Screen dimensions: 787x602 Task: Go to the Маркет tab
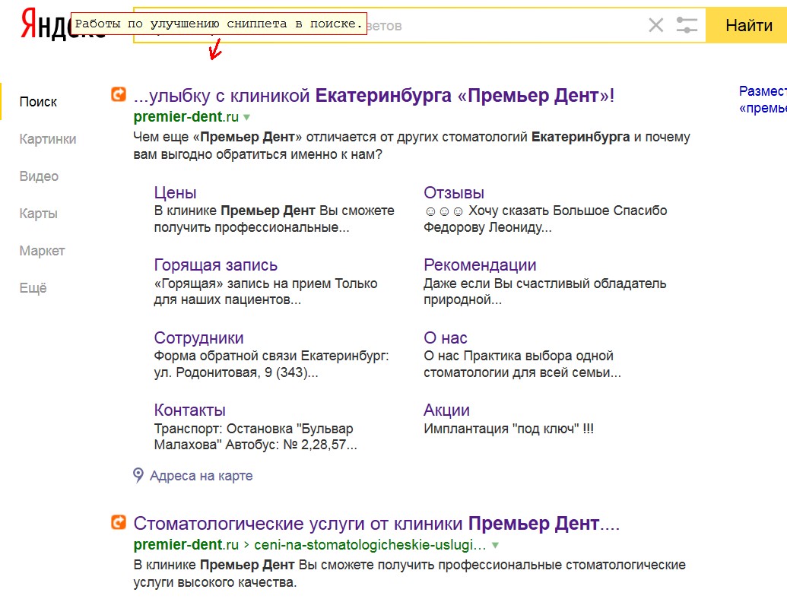tap(42, 251)
